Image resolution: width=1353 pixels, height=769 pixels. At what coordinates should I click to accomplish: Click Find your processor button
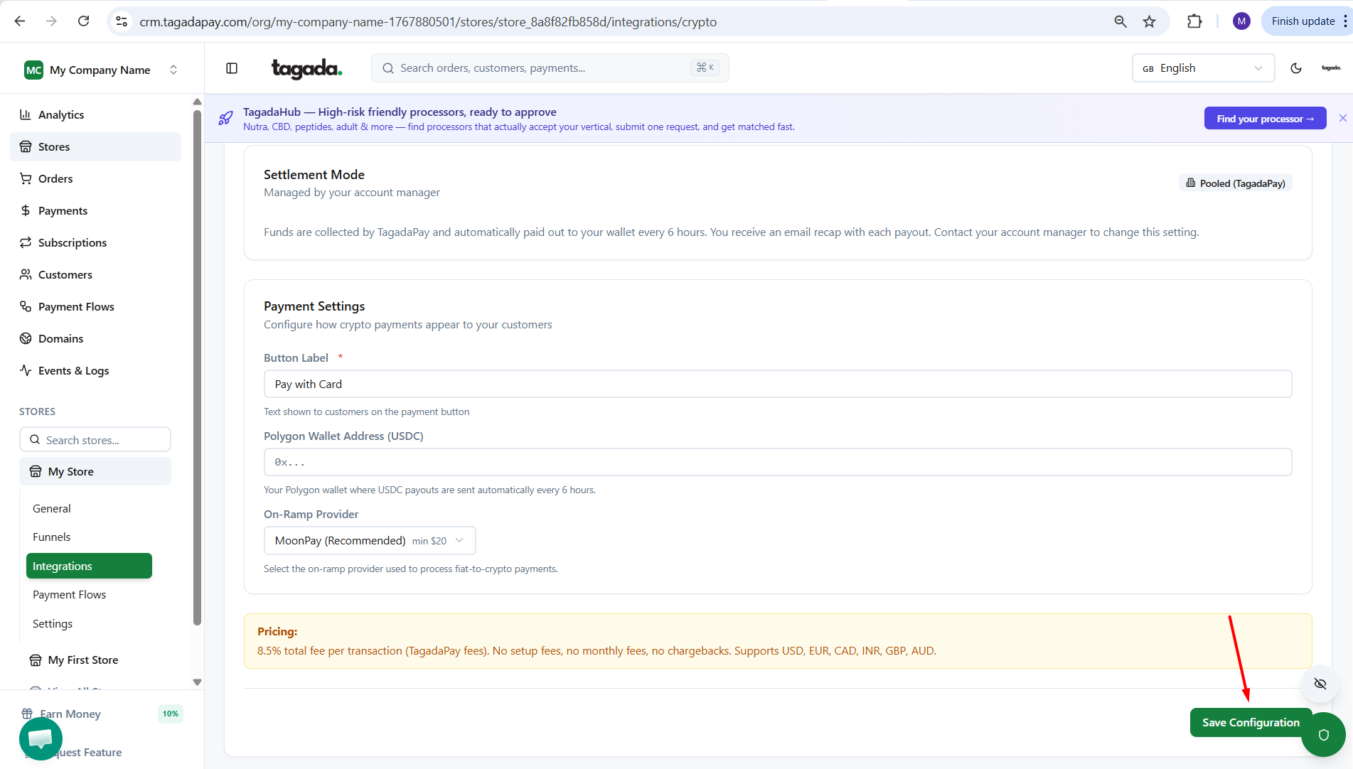click(x=1264, y=119)
